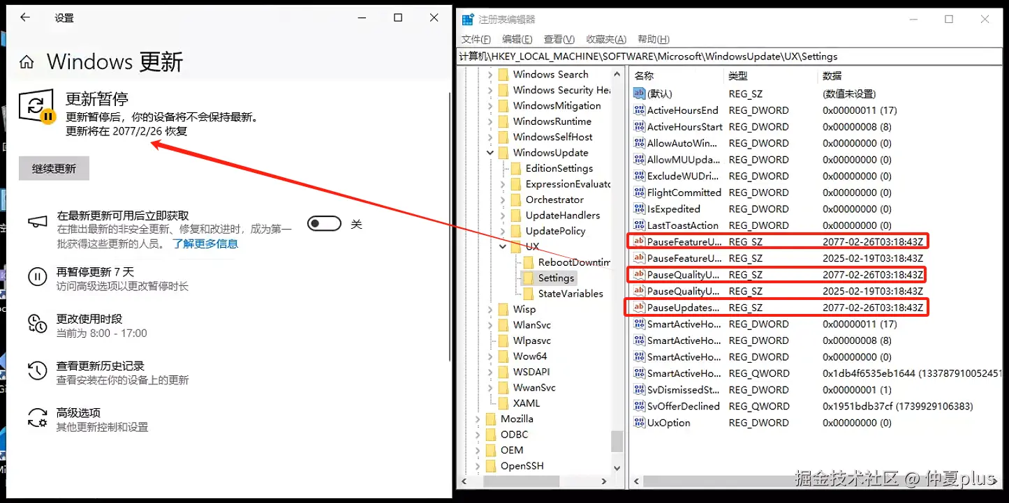This screenshot has width=1009, height=503.
Task: Click the 继续更新 button
Action: [54, 168]
